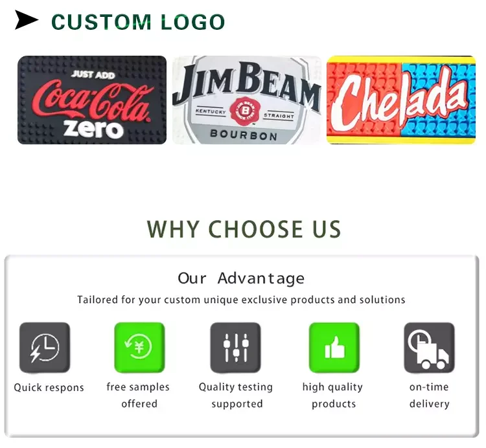Screen dimensions: 486x448
Task: Click the quick response clock icon
Action: [45, 348]
